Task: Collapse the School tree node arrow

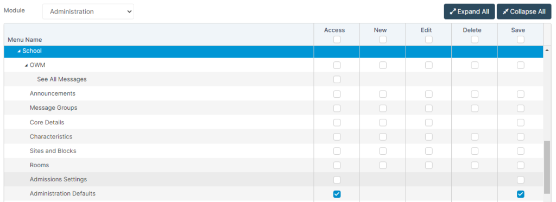Action: pos(19,52)
